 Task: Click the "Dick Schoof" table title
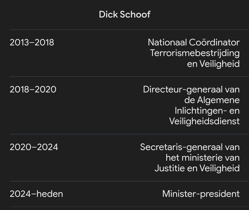coord(124,15)
